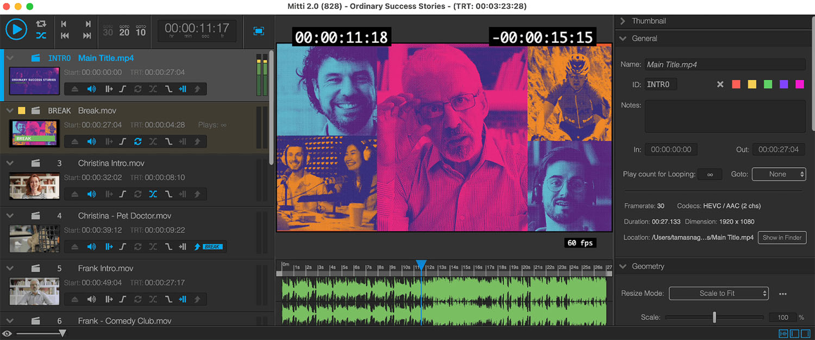
Task: Click the three-dots button beside Resize Mode
Action: [783, 294]
